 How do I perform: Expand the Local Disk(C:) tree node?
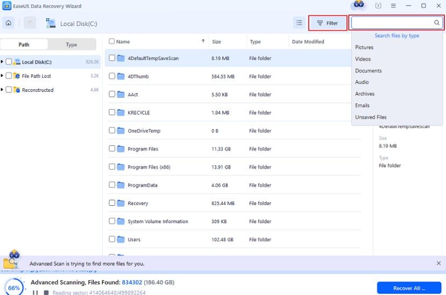pyautogui.click(x=2, y=62)
